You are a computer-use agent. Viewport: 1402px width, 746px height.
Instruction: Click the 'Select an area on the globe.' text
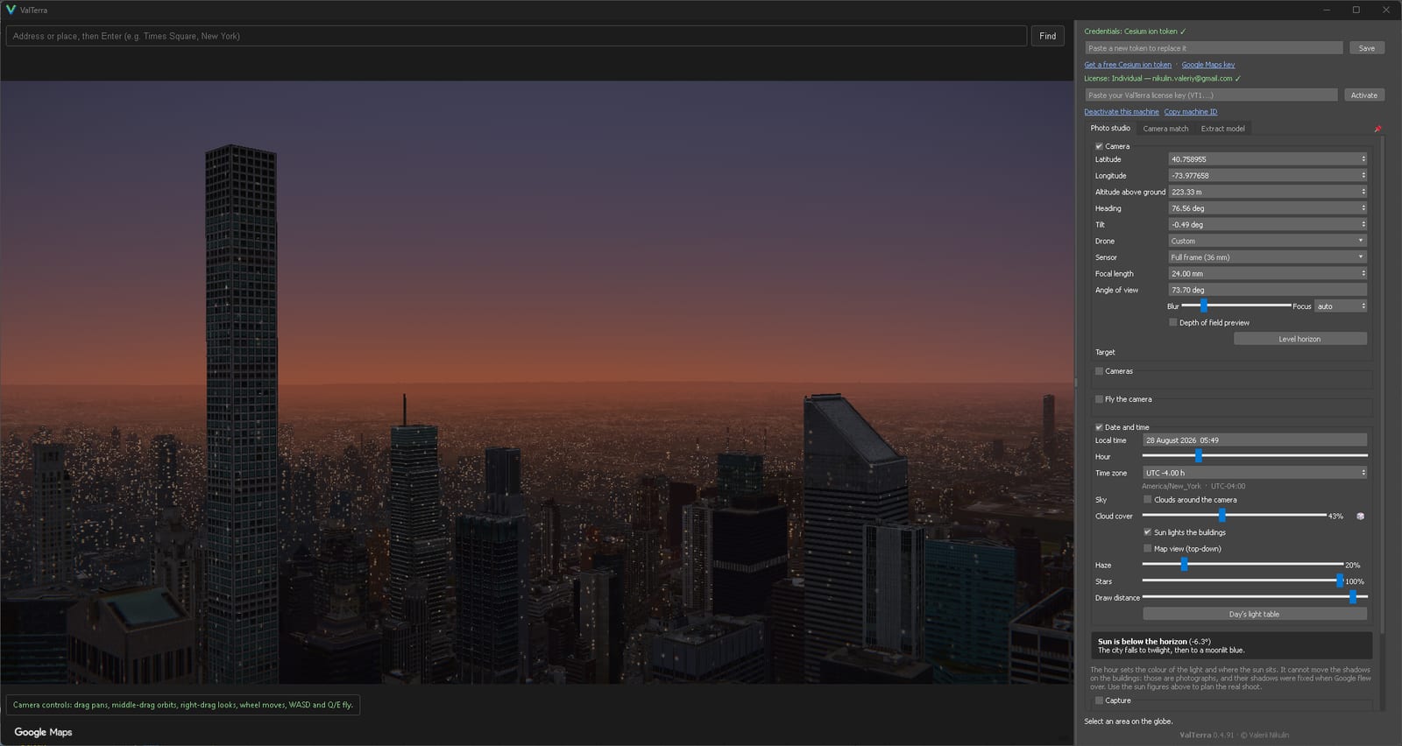1128,721
